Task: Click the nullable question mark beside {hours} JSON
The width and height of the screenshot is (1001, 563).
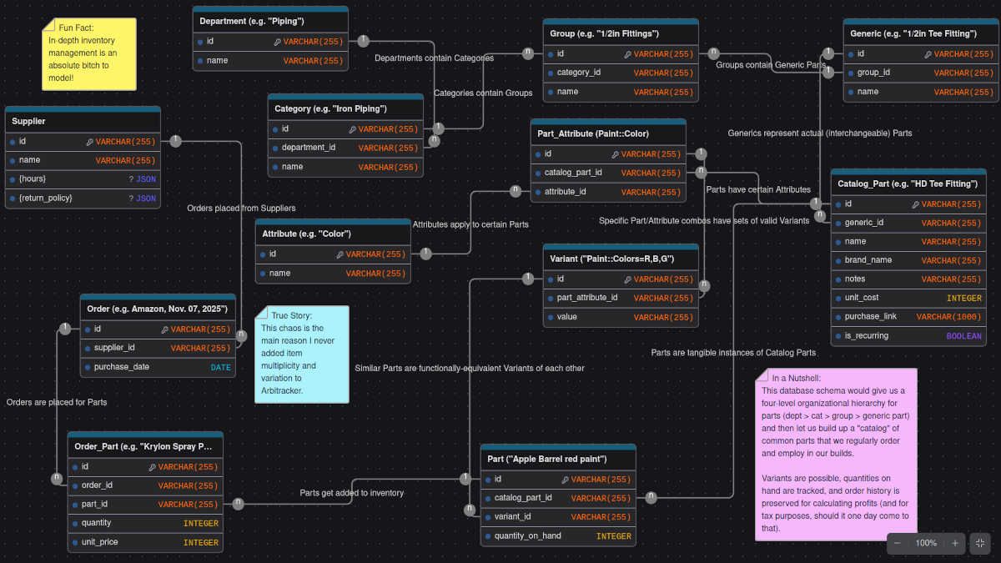Action: pyautogui.click(x=131, y=179)
